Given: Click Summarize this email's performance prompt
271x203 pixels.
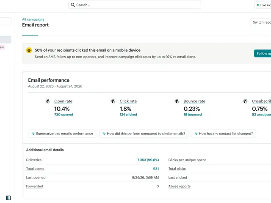Looking at the screenshot, I should tap(62, 134).
